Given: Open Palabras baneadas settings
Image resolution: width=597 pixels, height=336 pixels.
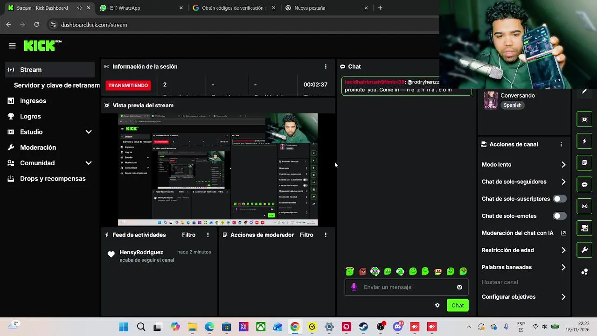Looking at the screenshot, I should 523,267.
